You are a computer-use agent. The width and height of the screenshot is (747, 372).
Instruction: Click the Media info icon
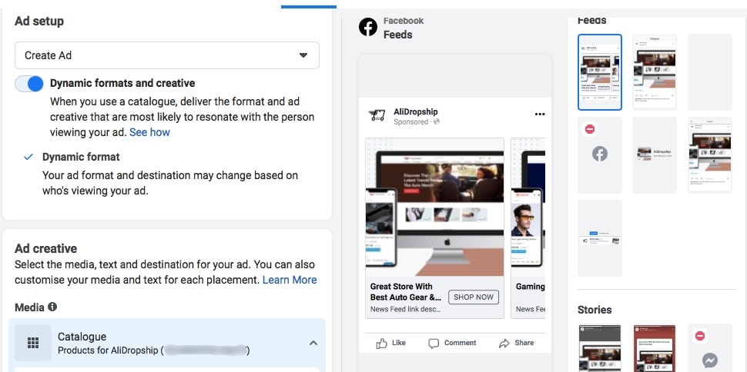pyautogui.click(x=52, y=307)
